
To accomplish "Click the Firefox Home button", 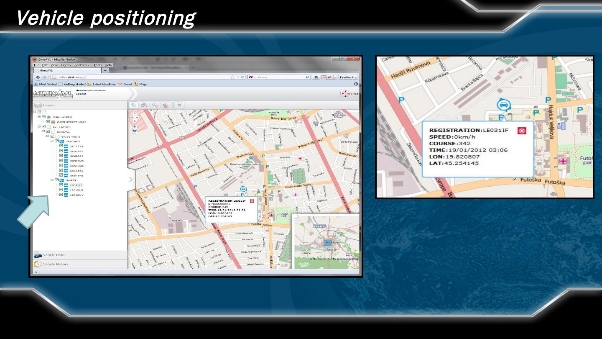I will pos(316,77).
